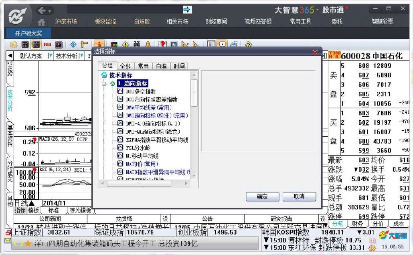The width and height of the screenshot is (413, 255).
Task: Click the yellow exclamation warning toolbar icon
Action: click(x=126, y=44)
